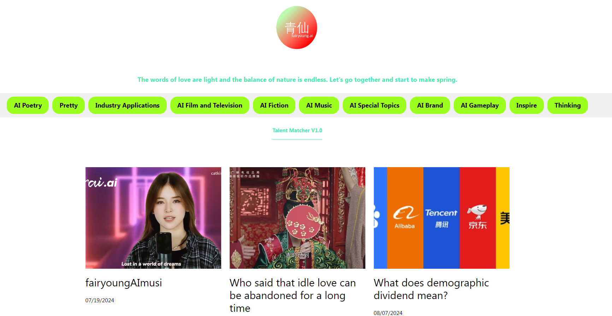This screenshot has height=316, width=612.
Task: Open the Alibaba Tencent logos thumbnail
Action: pos(442,218)
